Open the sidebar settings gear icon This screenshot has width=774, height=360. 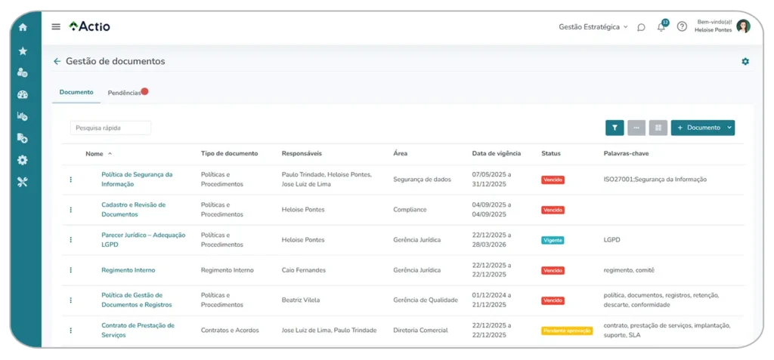[23, 160]
